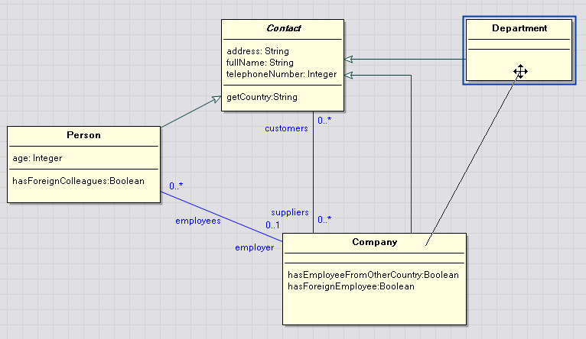The height and width of the screenshot is (339, 586).
Task: Click the 'address: String' attribute
Action: (258, 51)
